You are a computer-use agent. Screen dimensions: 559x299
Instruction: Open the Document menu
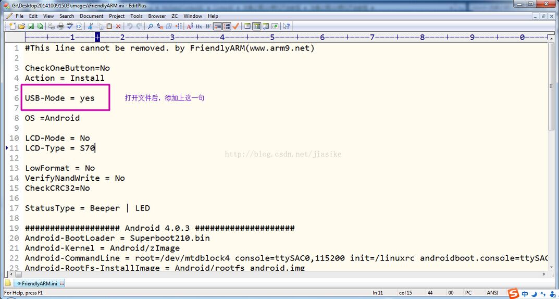92,16
